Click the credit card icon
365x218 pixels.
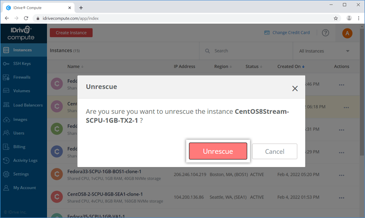pos(267,32)
